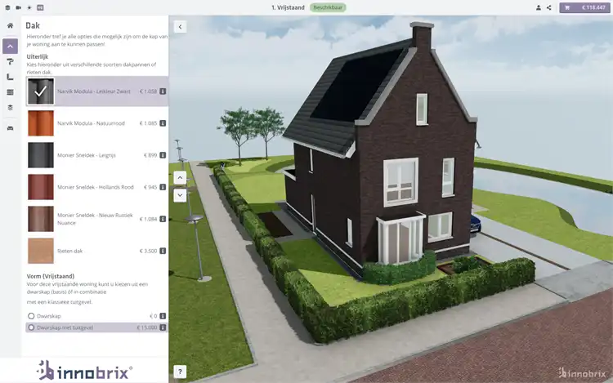Toggle the panel layout icon in top bar
Image resolution: width=613 pixels, height=383 pixels.
pos(40,7)
